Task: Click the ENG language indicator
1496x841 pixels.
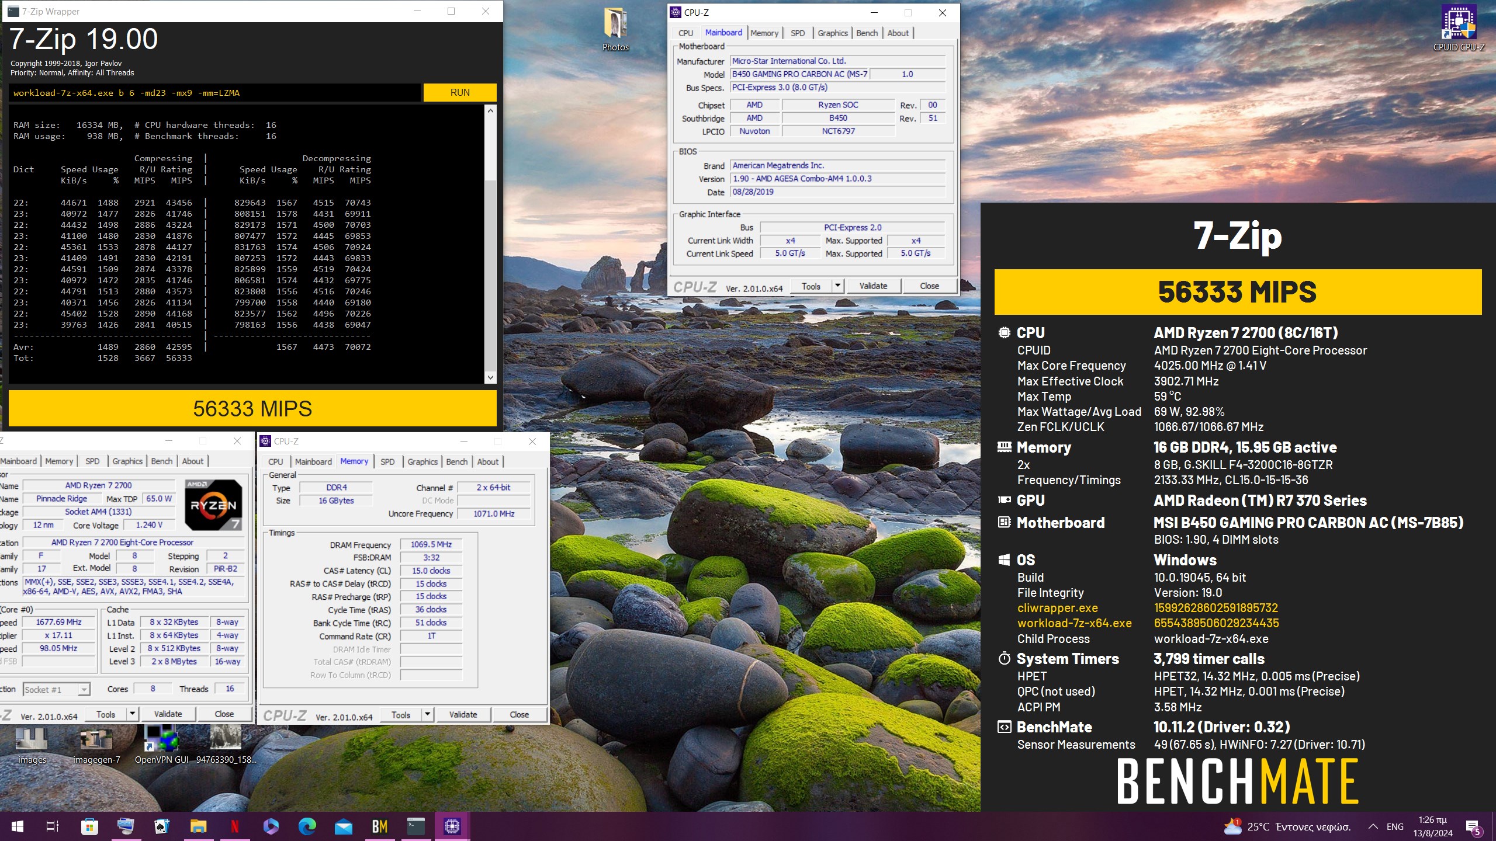Action: click(1395, 826)
